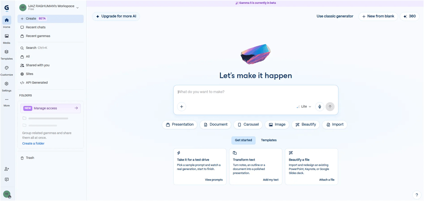Click the Beautify a file card title
The width and height of the screenshot is (424, 201).
coord(299,160)
